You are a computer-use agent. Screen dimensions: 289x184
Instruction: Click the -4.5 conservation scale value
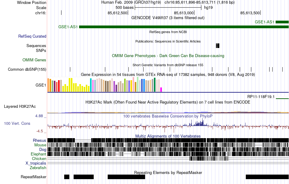(x=40, y=131)
